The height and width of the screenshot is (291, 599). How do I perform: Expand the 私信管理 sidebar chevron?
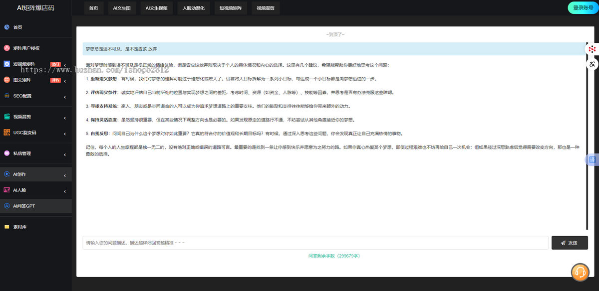click(65, 154)
